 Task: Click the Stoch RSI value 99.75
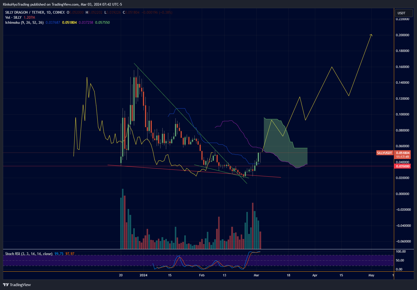(x=59, y=254)
